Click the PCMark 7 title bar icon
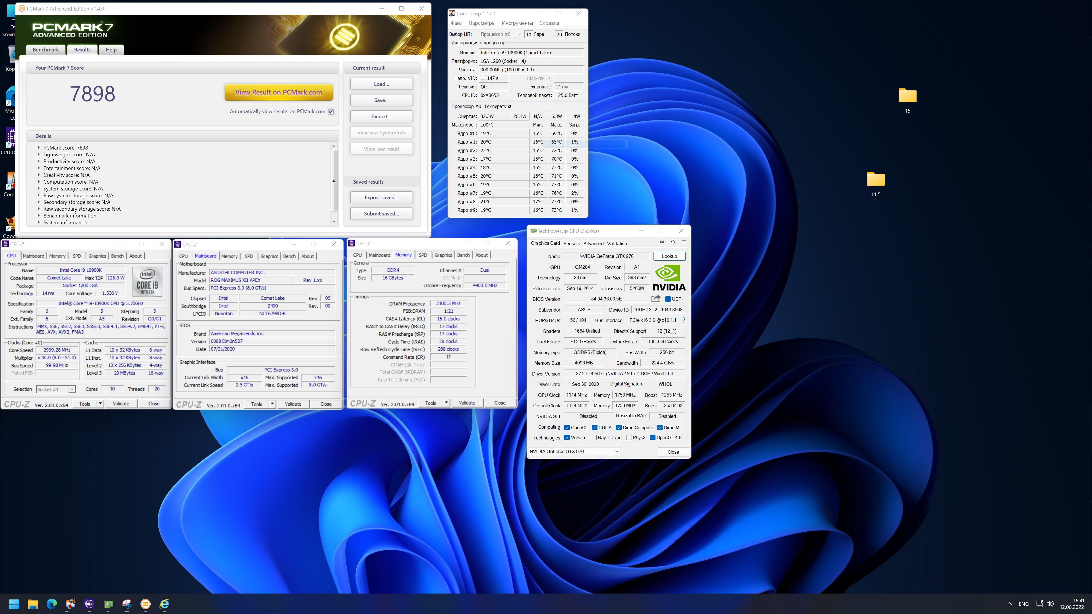1092x614 pixels. (x=22, y=9)
